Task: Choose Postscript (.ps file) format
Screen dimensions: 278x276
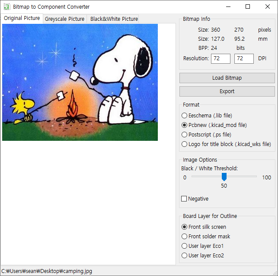Action: 206,135
